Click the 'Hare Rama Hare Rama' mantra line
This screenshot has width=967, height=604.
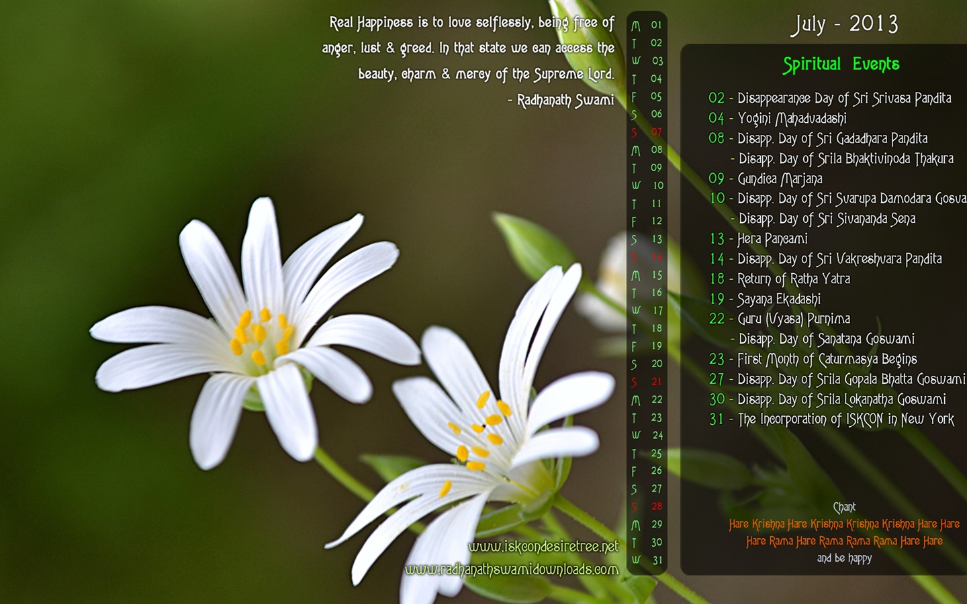point(844,541)
